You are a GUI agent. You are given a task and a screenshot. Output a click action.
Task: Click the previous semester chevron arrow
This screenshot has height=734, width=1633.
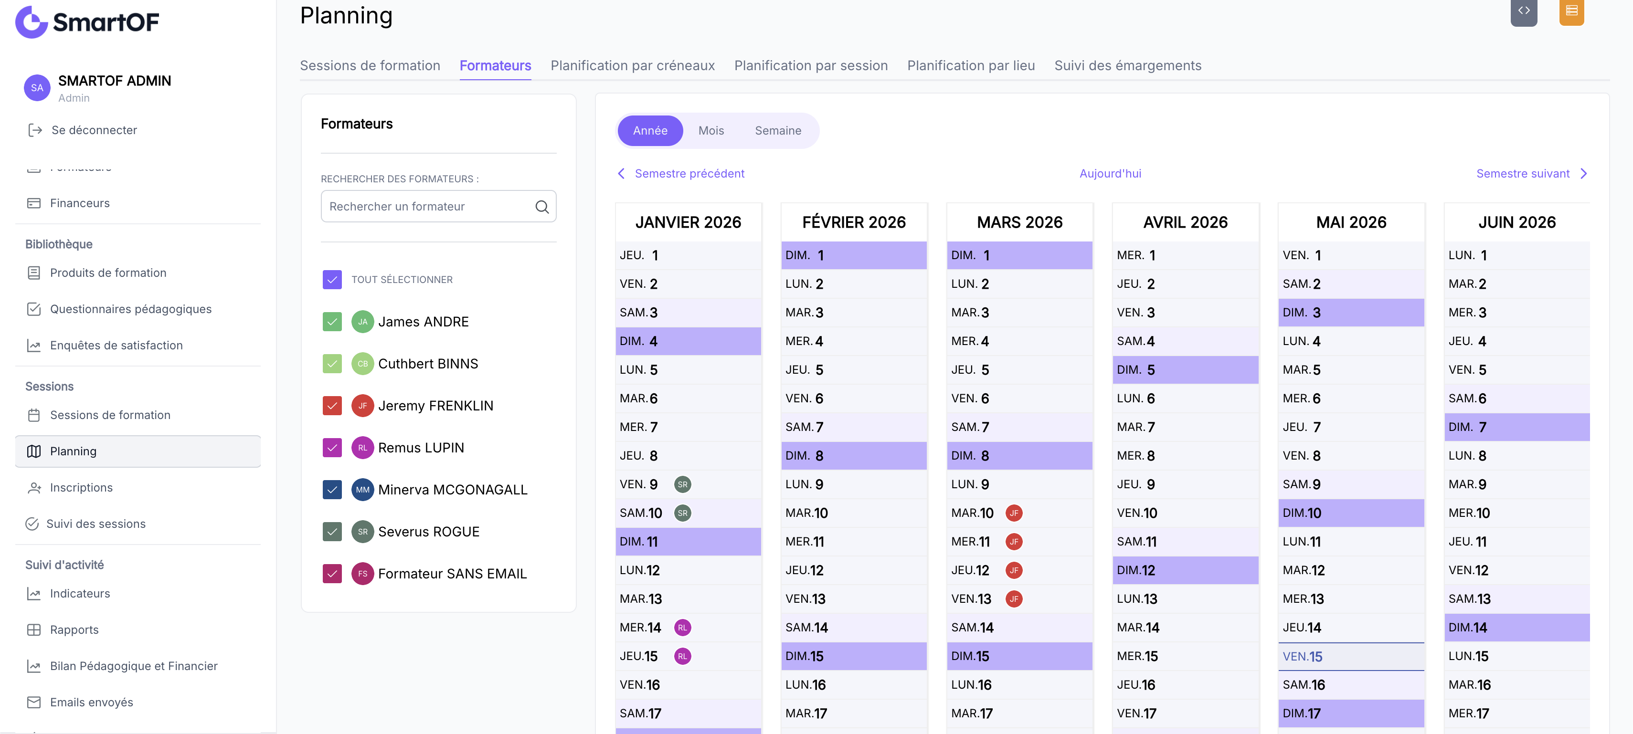[x=621, y=174]
